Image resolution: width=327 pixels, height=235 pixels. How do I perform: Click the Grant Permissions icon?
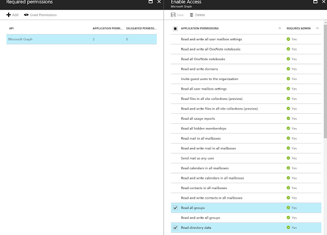[x=26, y=15]
